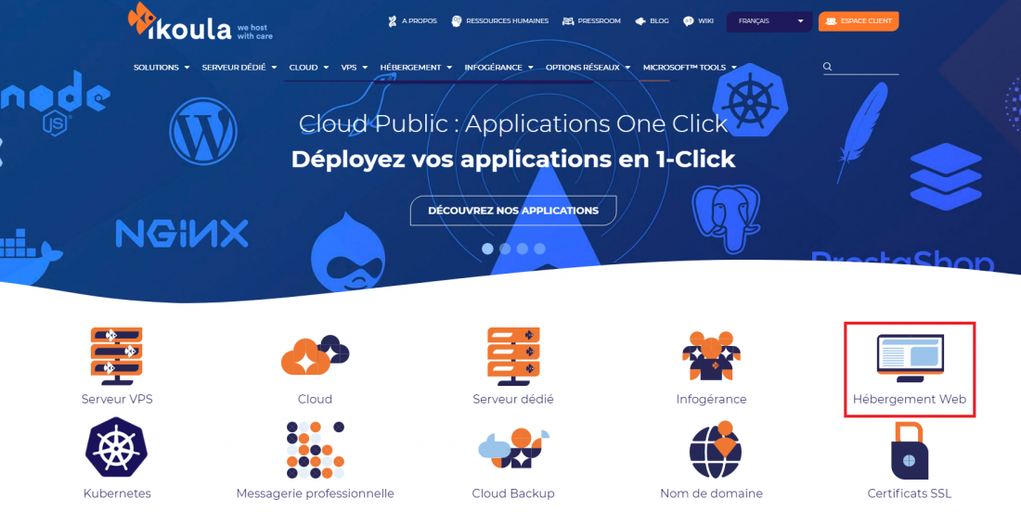Open the RESSOURCES HUMAINES link

507,20
